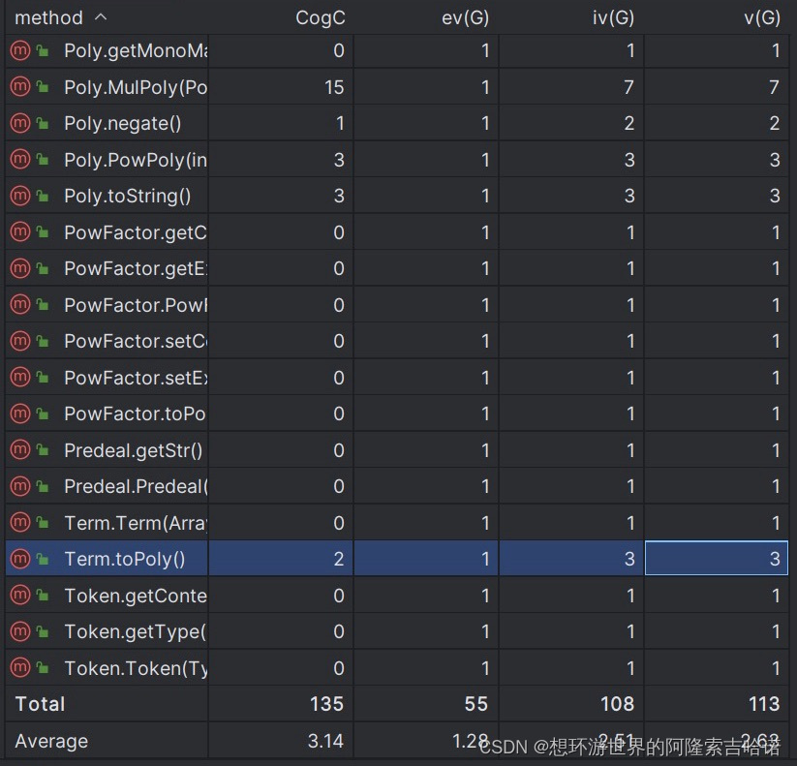Sort table by CogC column header

point(321,17)
